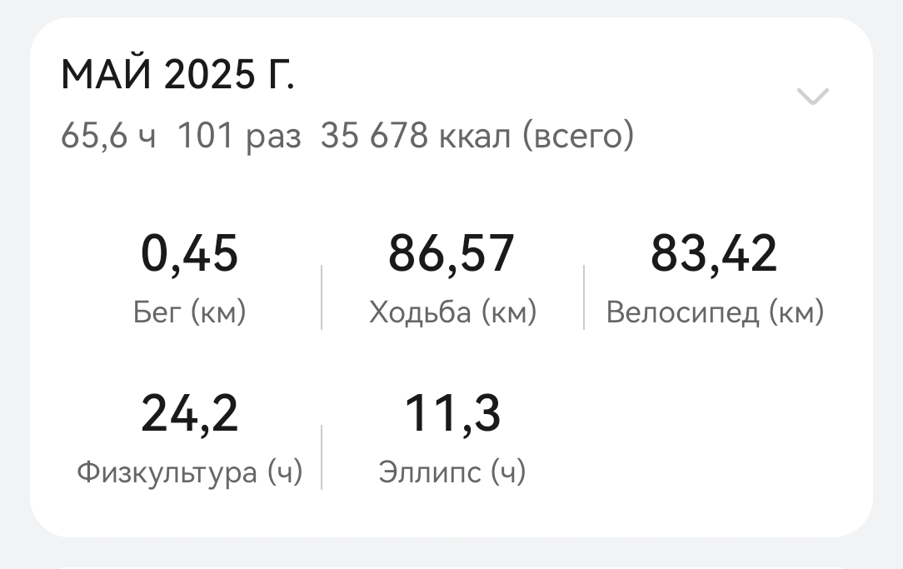Click divider between Бег and Ходьба

point(322,297)
